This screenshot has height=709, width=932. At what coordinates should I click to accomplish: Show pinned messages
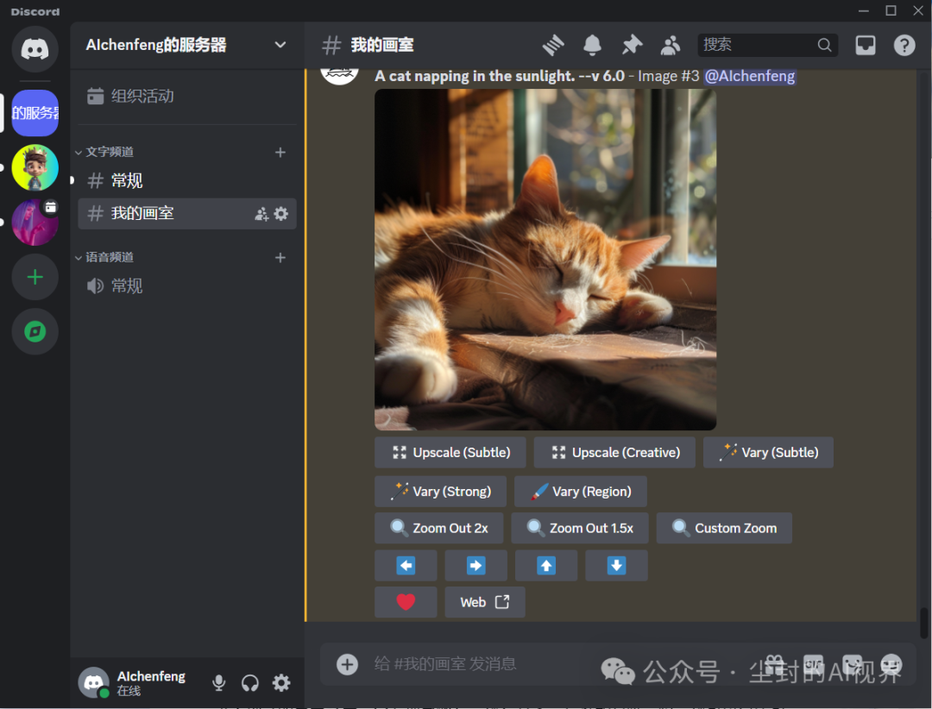632,45
